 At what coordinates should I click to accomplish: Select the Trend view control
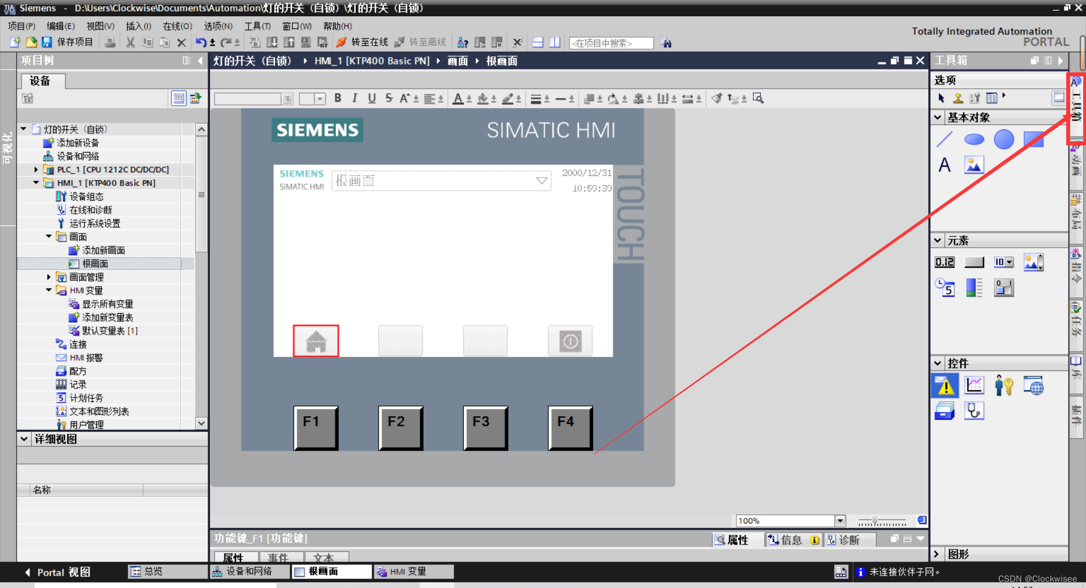[974, 386]
